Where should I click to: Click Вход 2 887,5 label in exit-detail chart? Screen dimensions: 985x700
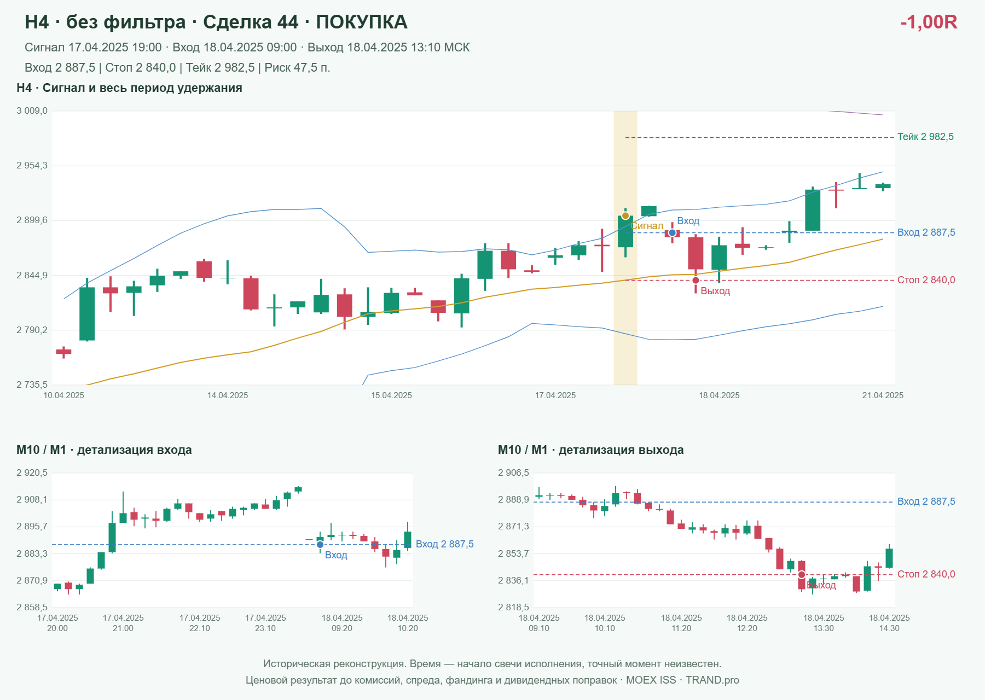[926, 501]
